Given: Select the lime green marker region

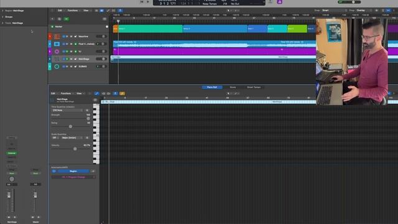Looking at the screenshot, I should coord(297,29).
